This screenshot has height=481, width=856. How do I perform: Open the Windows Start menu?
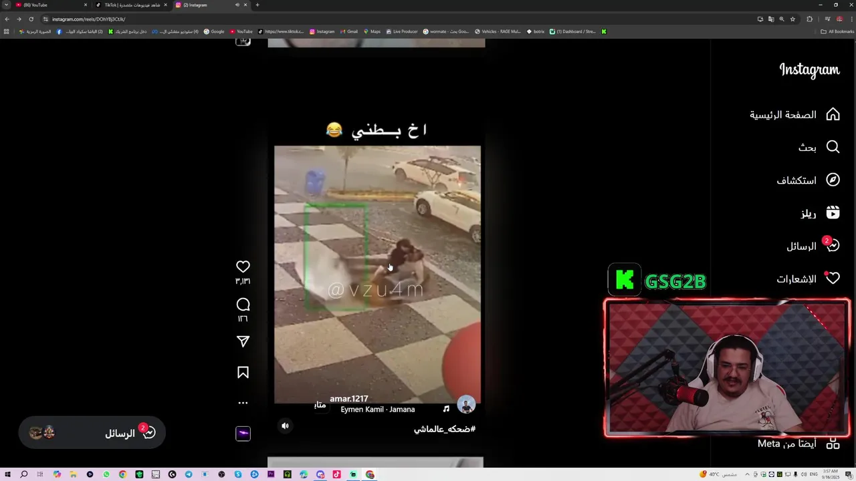pyautogui.click(x=7, y=474)
